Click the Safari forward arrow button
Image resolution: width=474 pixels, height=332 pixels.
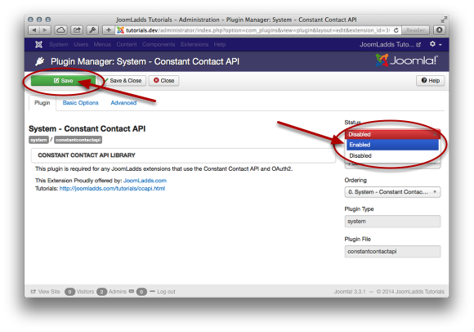coord(45,30)
